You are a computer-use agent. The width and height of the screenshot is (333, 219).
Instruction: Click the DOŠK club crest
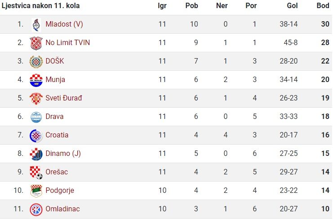pos(36,62)
